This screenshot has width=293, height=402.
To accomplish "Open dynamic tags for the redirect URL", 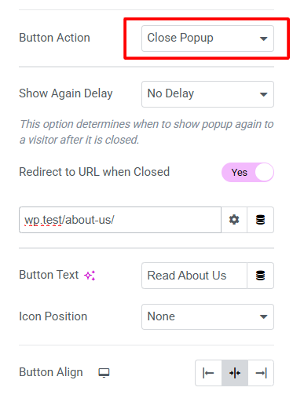I will click(261, 220).
